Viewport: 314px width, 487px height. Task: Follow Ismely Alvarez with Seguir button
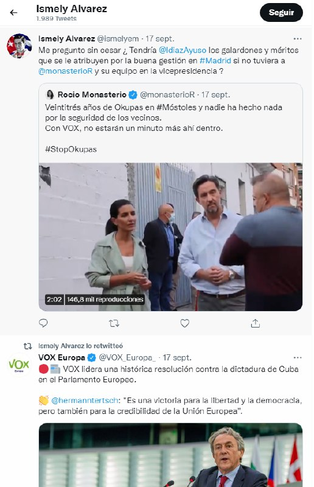click(281, 12)
